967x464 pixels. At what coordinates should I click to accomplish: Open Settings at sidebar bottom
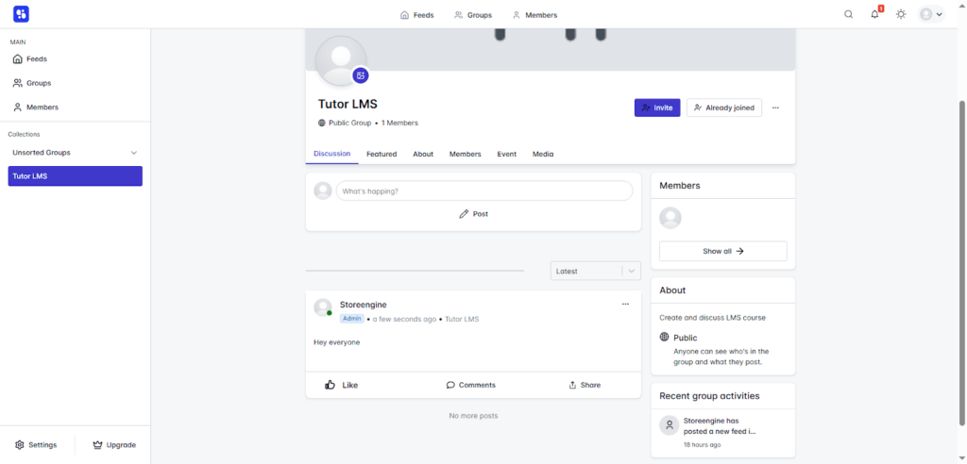coord(37,445)
